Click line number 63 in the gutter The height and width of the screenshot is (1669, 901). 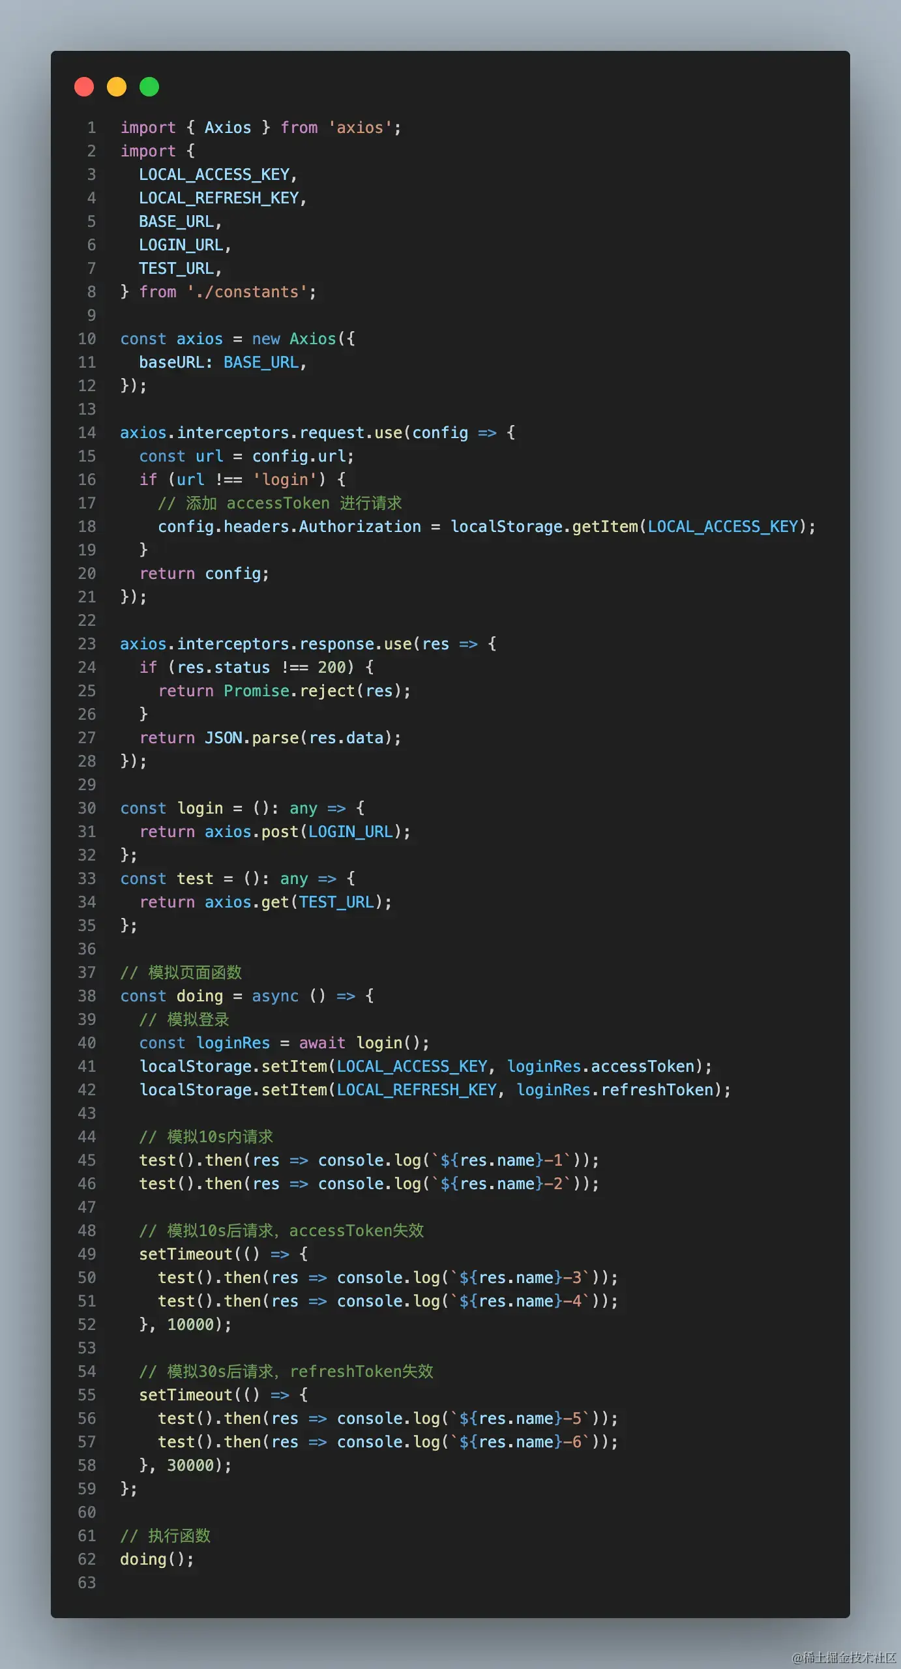pos(87,1583)
